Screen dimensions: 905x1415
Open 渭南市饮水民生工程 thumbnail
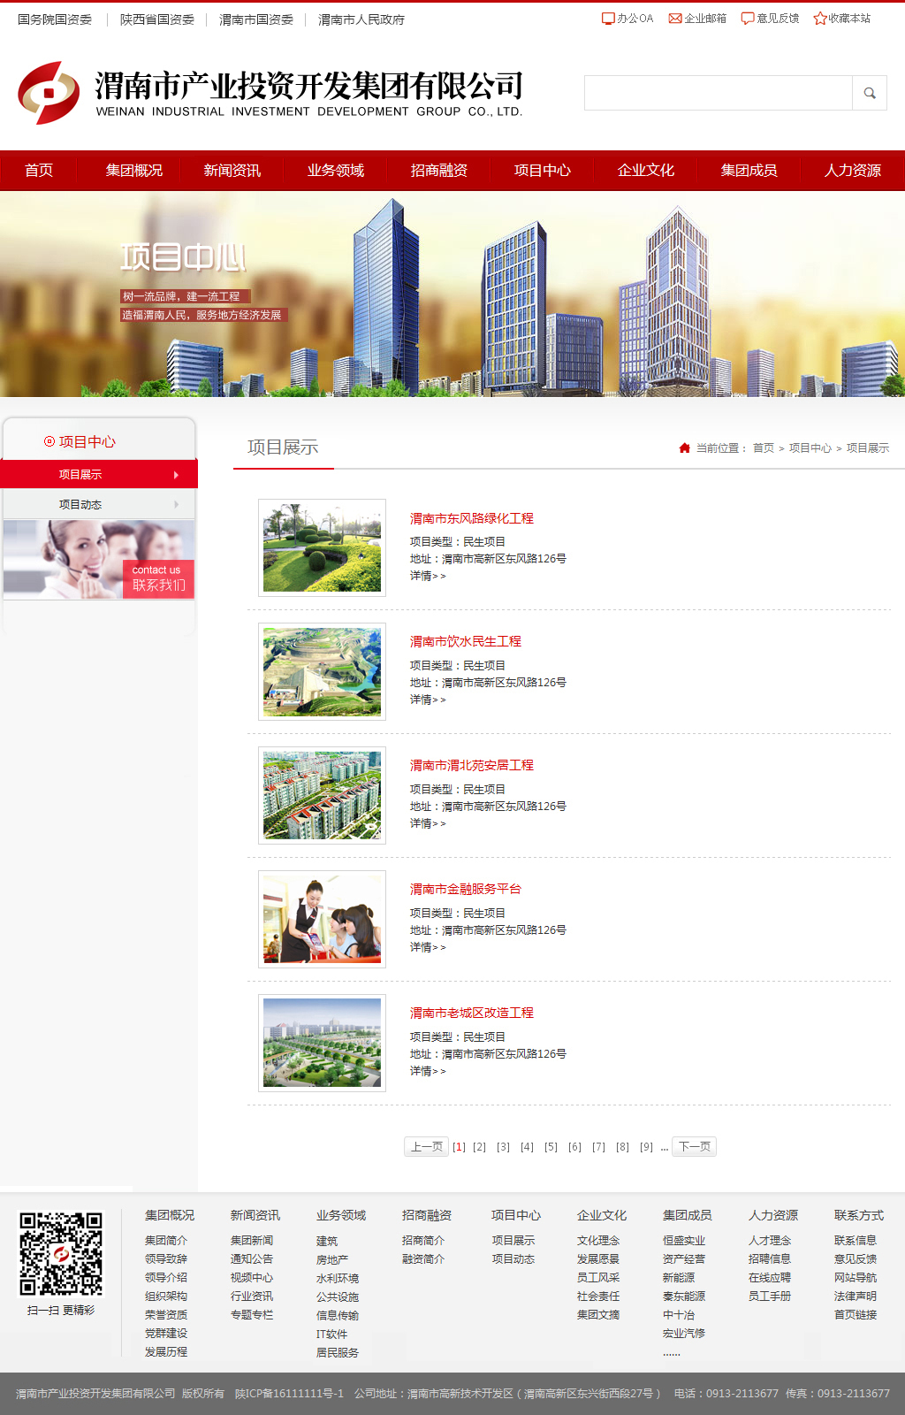coord(322,671)
